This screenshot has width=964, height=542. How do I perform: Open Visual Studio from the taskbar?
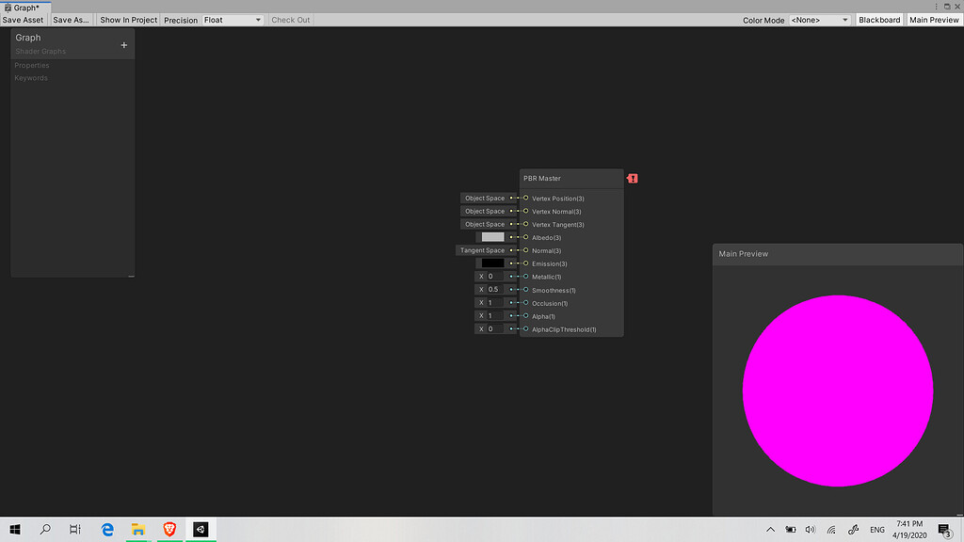(x=200, y=529)
